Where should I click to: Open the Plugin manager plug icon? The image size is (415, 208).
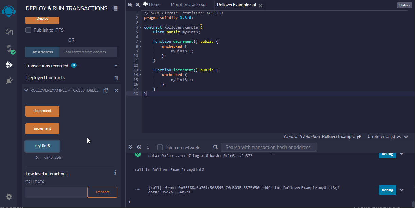click(9, 81)
